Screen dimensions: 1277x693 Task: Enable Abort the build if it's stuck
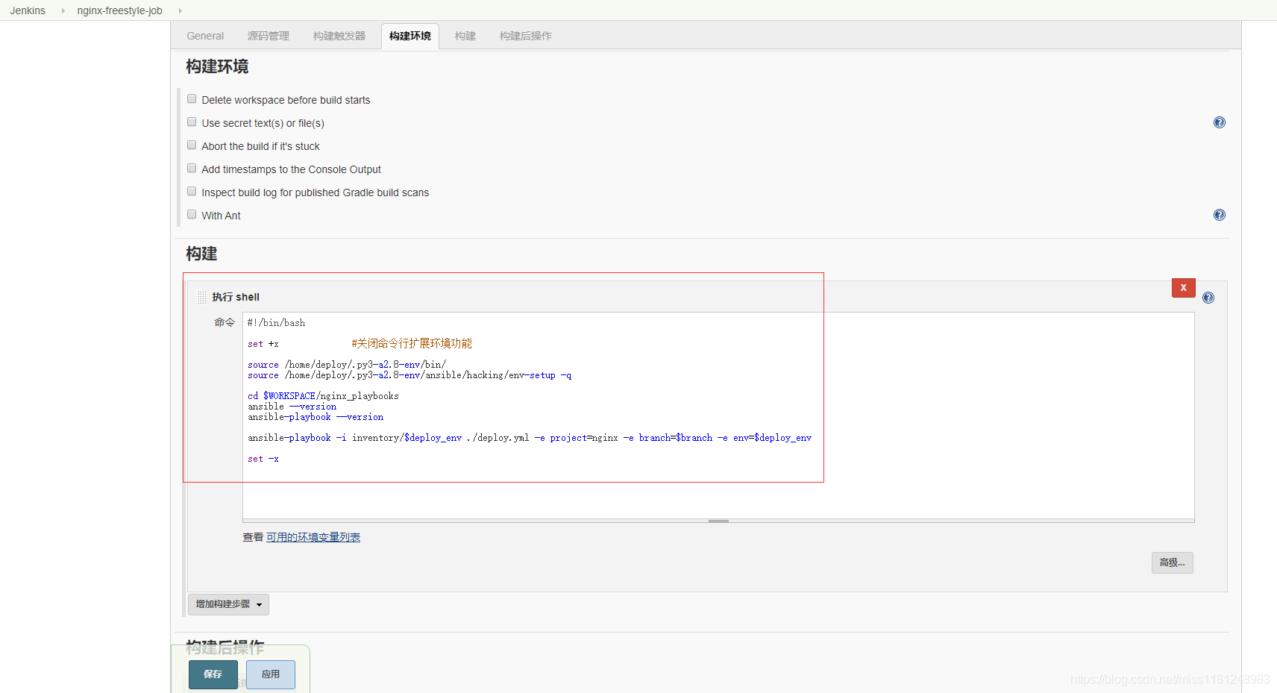(x=192, y=145)
